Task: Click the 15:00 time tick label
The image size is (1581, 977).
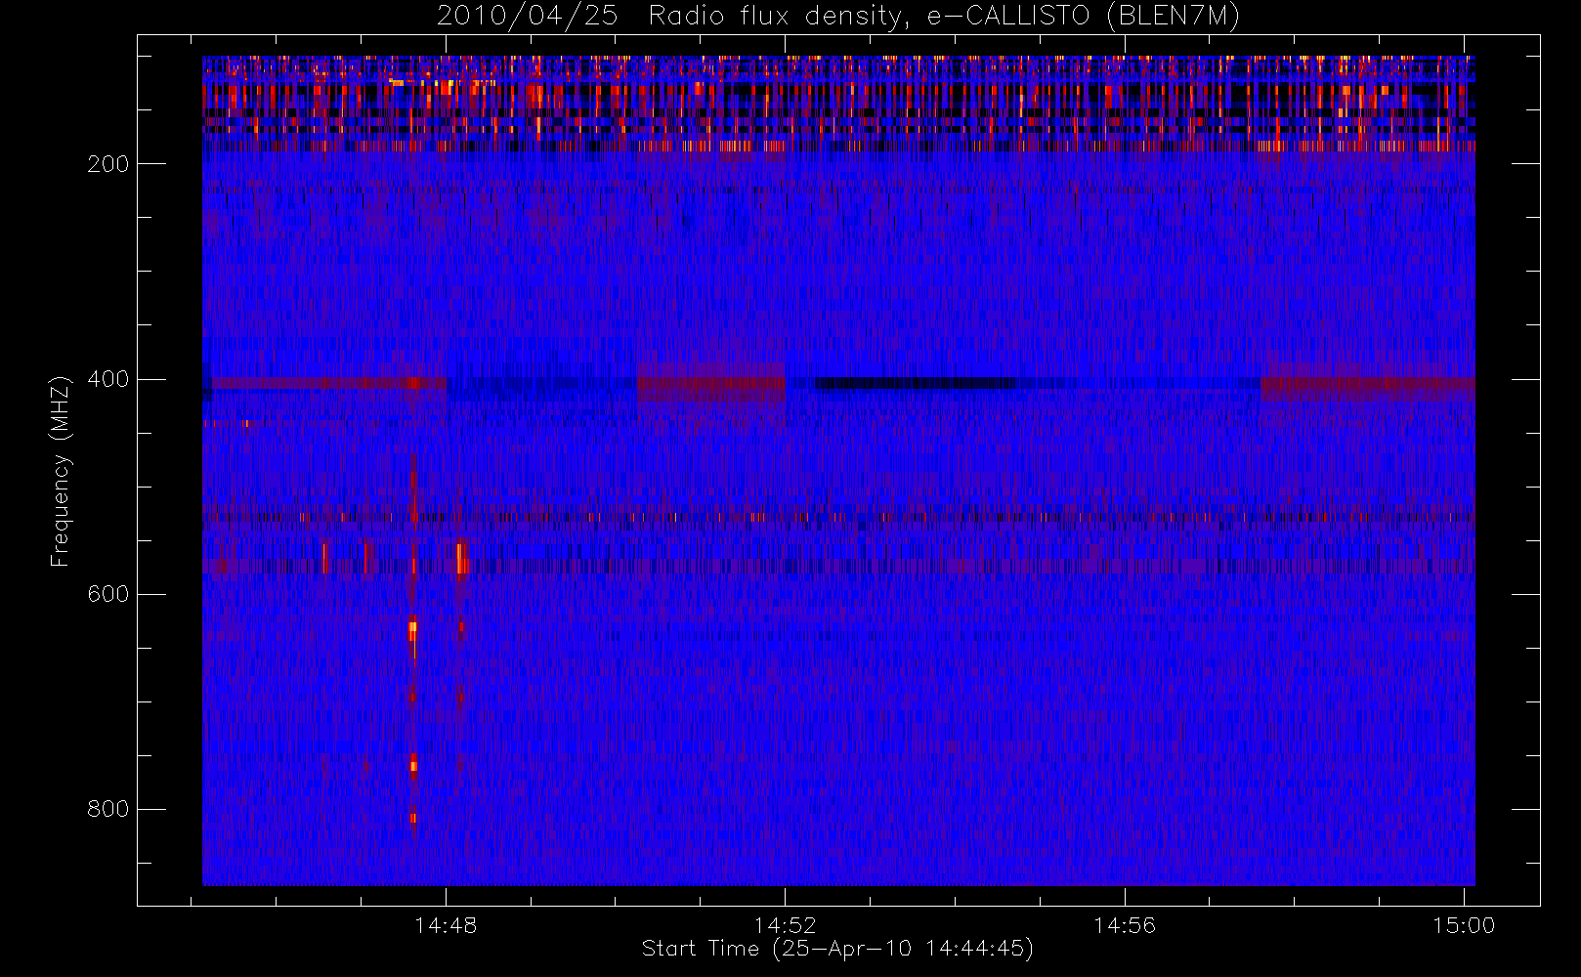Action: [x=1463, y=925]
